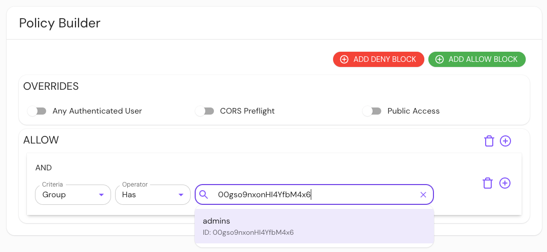
Task: Click the OVERRIDES section heading
Action: coord(51,87)
